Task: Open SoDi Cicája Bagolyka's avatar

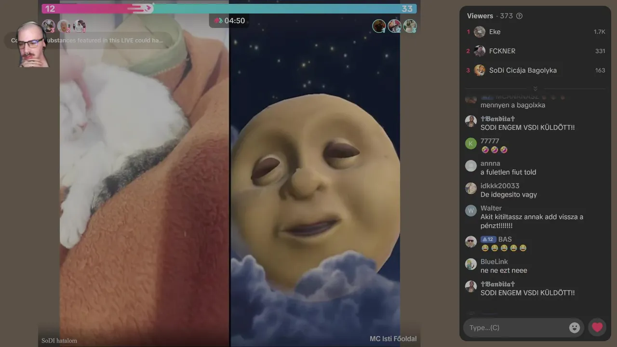Action: (x=480, y=70)
